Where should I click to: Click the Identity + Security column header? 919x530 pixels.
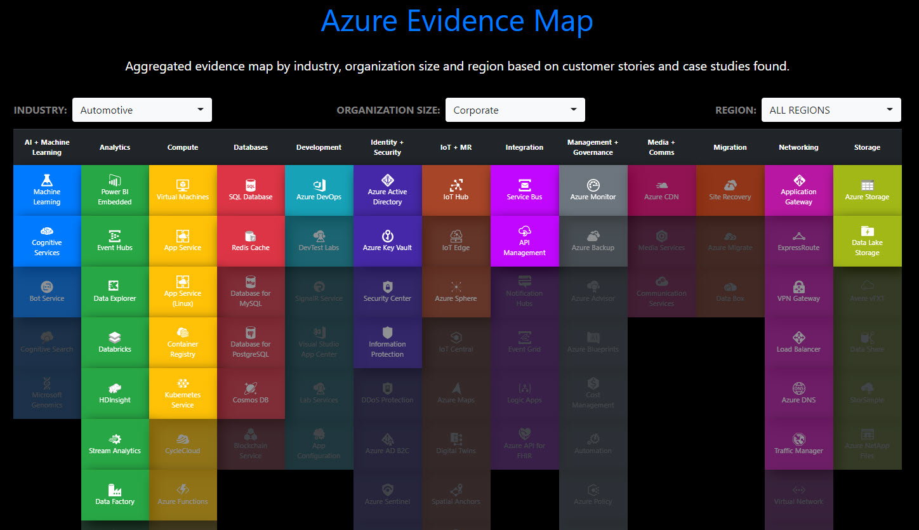point(388,147)
